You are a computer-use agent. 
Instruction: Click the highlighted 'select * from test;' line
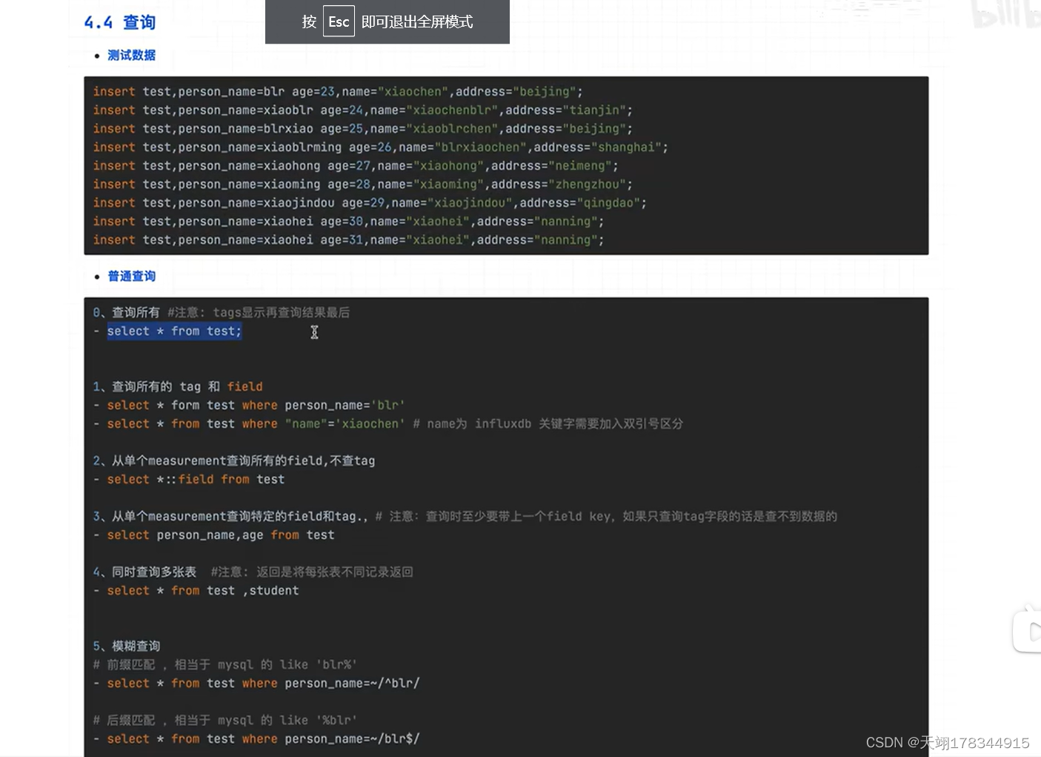tap(174, 331)
